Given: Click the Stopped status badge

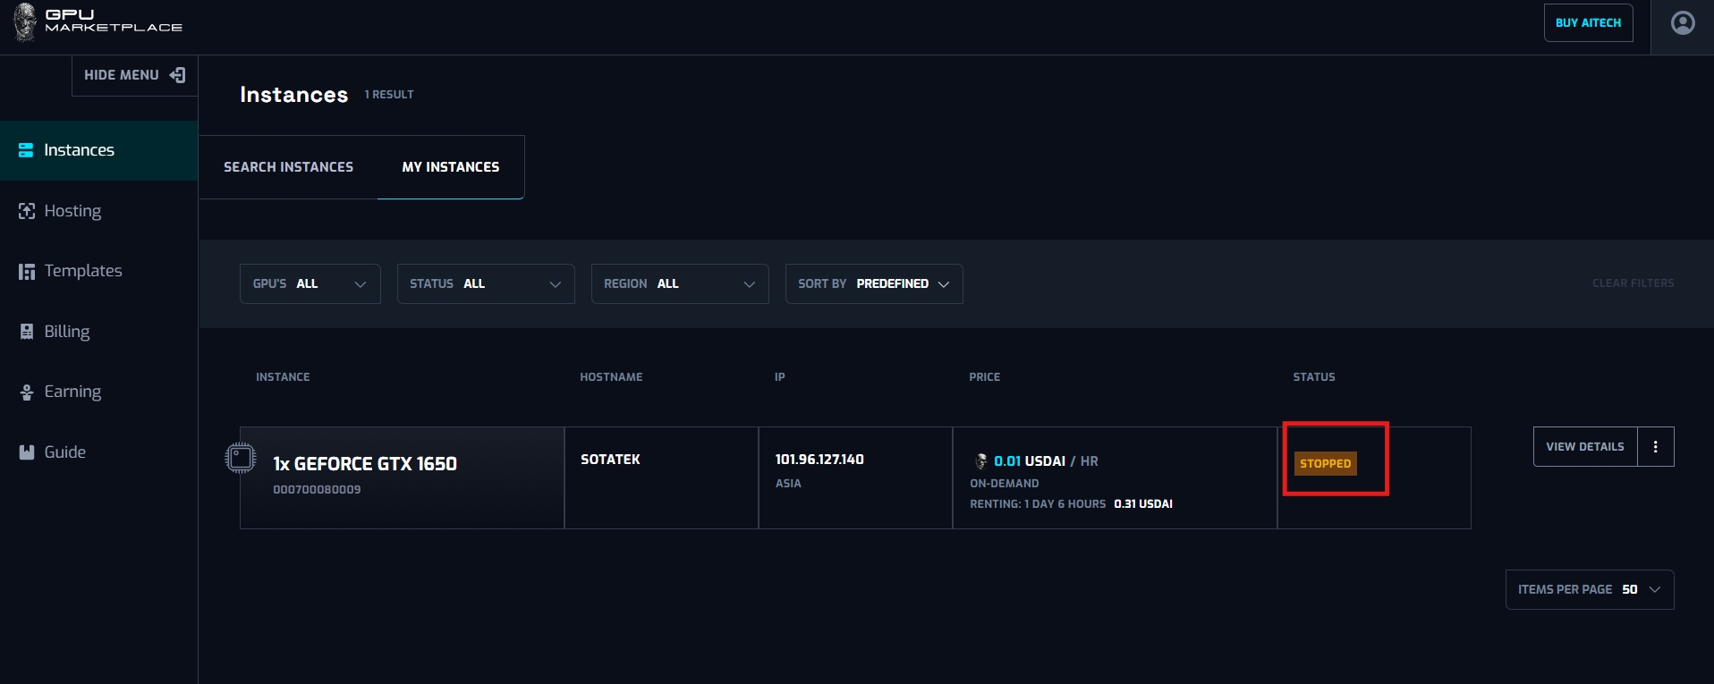Looking at the screenshot, I should (1325, 463).
